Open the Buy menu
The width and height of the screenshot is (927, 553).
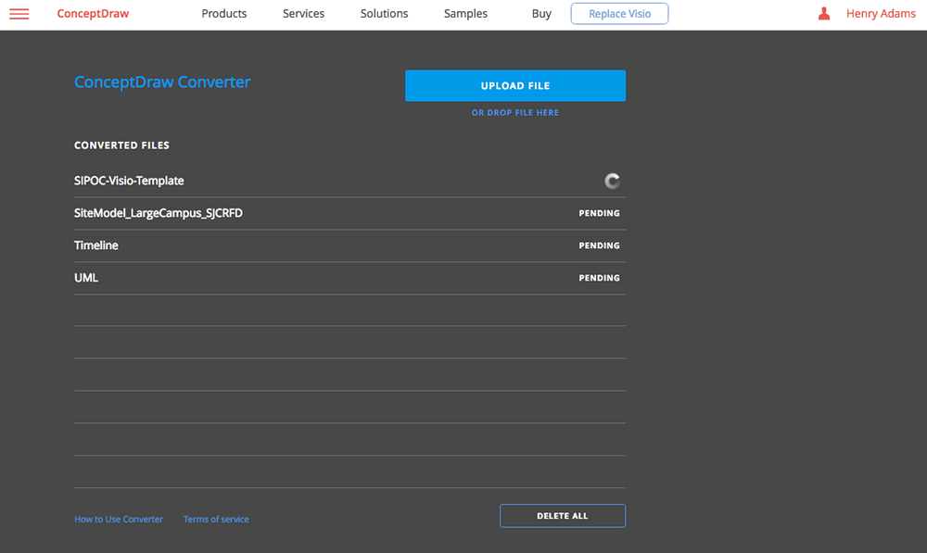click(x=541, y=14)
